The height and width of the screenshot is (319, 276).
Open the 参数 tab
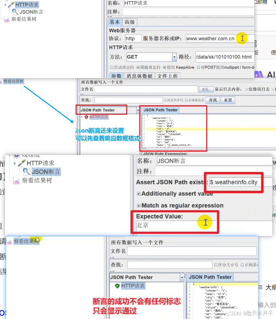[117, 76]
